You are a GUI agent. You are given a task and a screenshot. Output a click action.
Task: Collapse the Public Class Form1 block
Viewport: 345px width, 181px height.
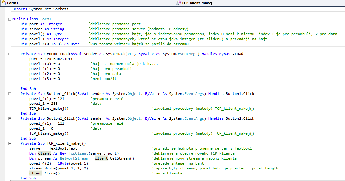[10, 19]
